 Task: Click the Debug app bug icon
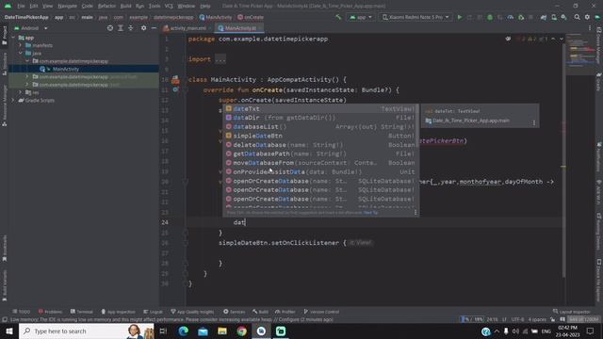pos(490,17)
